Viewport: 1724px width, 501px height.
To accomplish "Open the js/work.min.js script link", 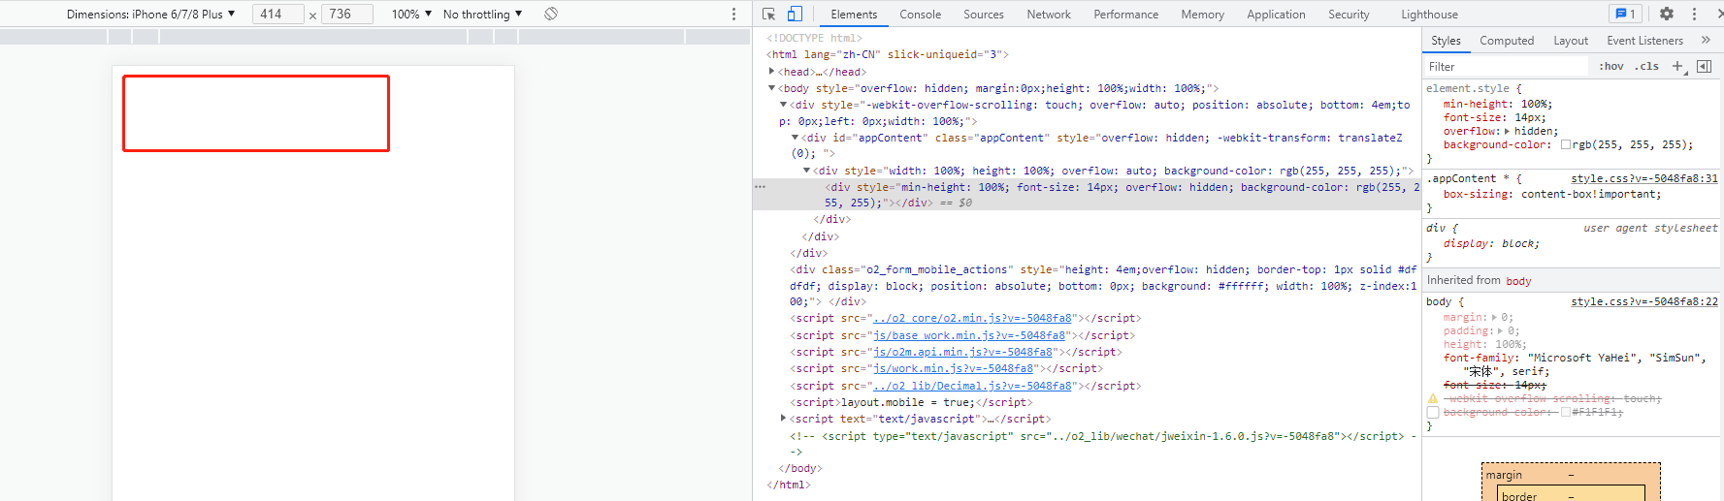I will coord(953,368).
